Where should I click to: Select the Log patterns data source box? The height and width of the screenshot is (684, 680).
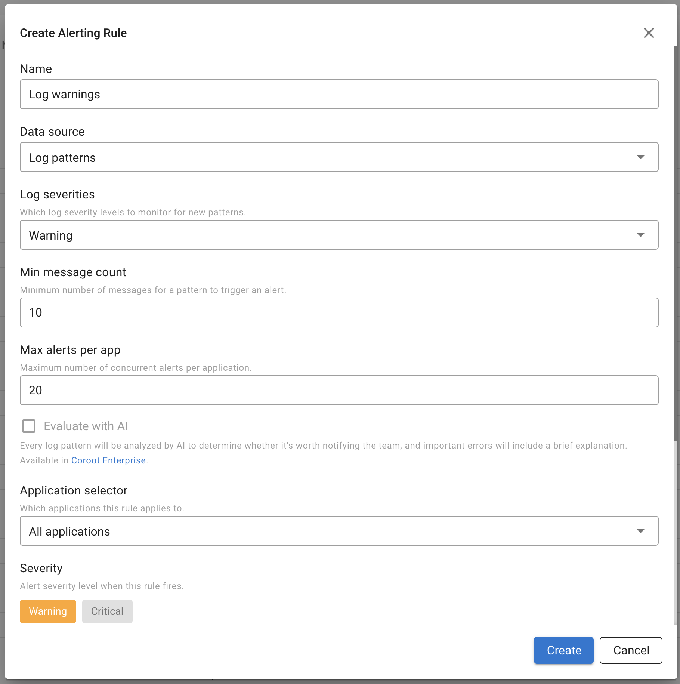(262, 157)
